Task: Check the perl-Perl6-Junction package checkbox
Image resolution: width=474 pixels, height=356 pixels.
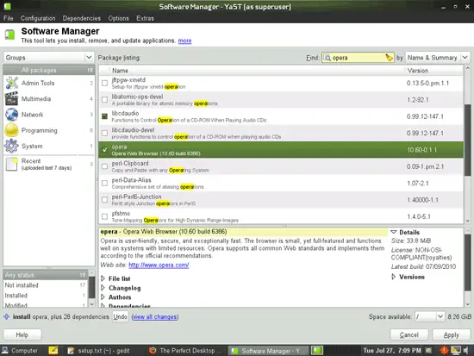Action: [104, 200]
